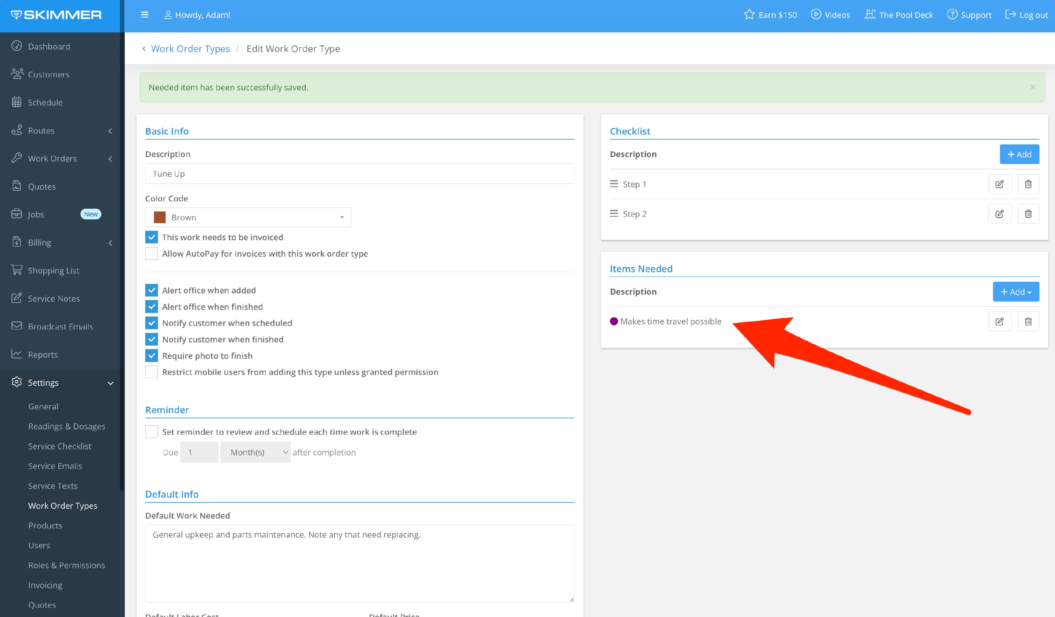The image size is (1055, 617).
Task: Delete the 'Makes time travel possible' item
Action: click(1028, 321)
